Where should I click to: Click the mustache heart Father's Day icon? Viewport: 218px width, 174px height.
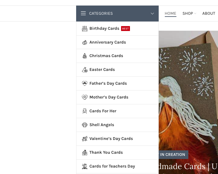tap(85, 83)
